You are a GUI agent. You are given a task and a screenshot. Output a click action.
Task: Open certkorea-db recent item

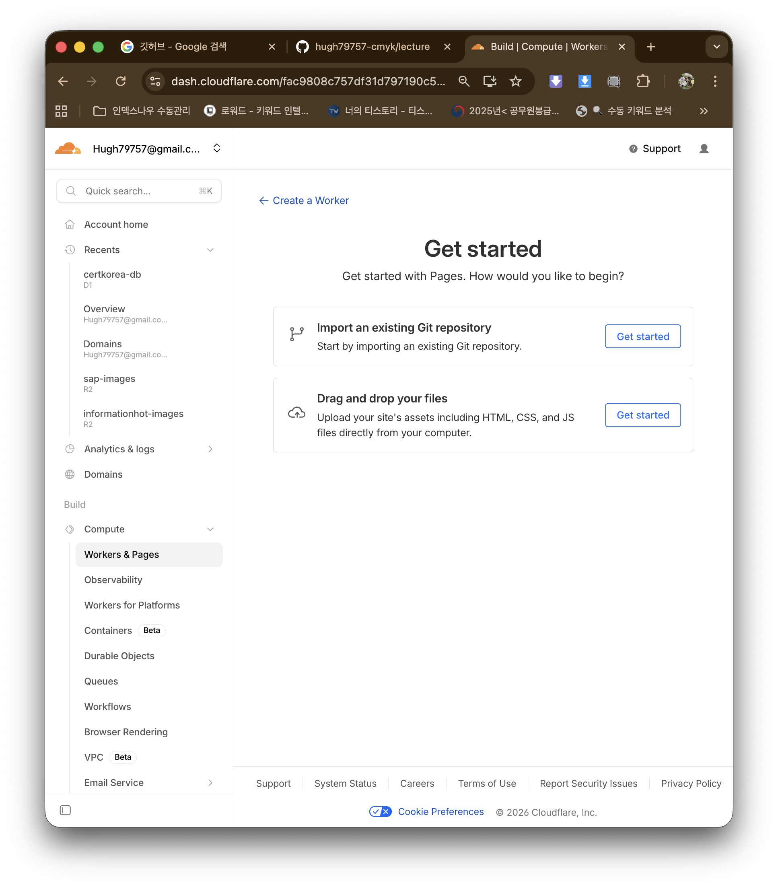(112, 279)
